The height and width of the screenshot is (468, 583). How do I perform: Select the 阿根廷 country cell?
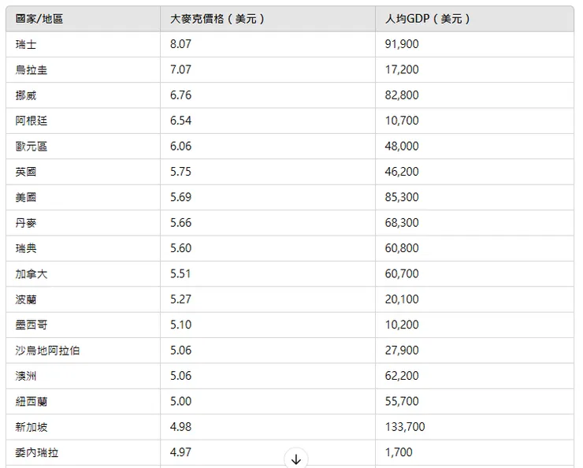(x=32, y=121)
